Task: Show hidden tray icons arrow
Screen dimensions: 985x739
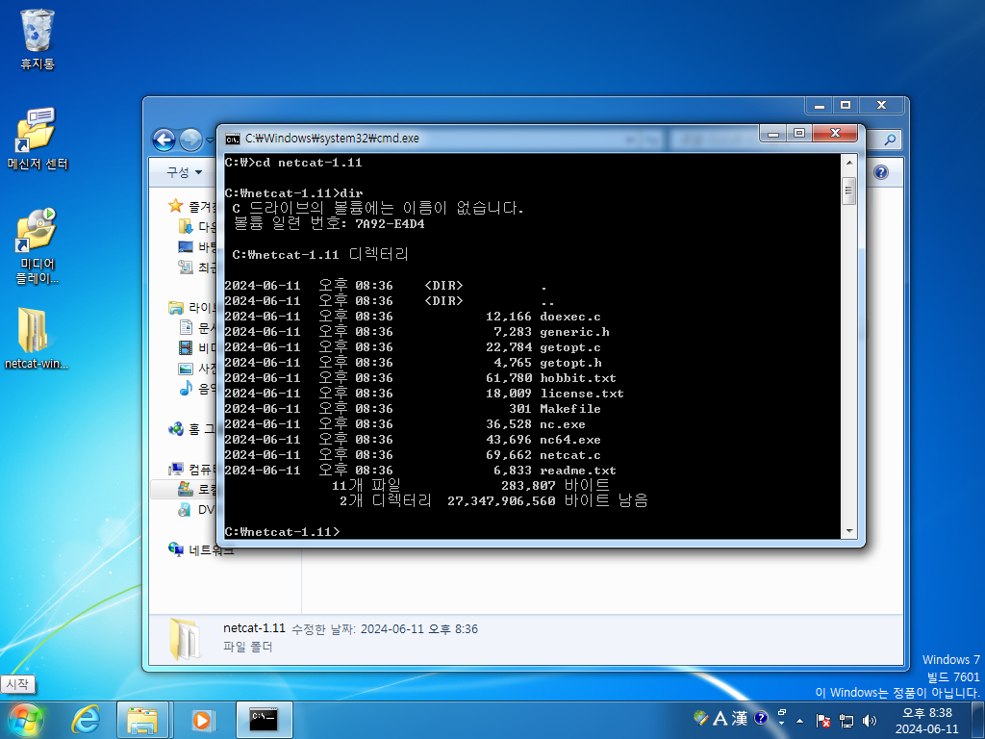Action: (799, 720)
